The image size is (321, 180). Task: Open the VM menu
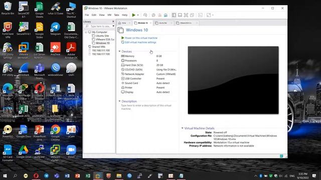(109, 15)
